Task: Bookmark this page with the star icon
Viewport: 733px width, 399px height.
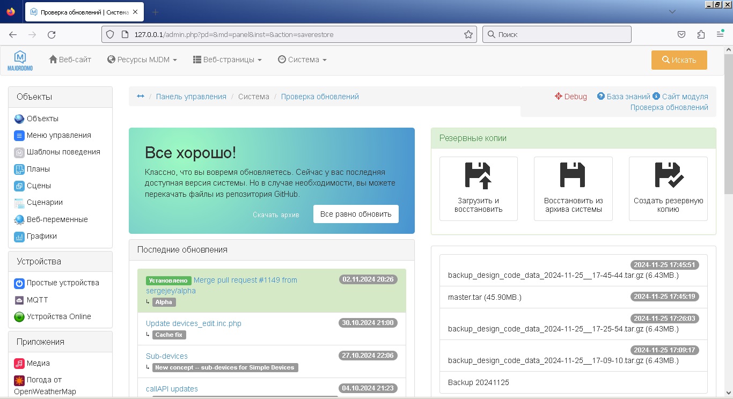Action: pyautogui.click(x=468, y=34)
